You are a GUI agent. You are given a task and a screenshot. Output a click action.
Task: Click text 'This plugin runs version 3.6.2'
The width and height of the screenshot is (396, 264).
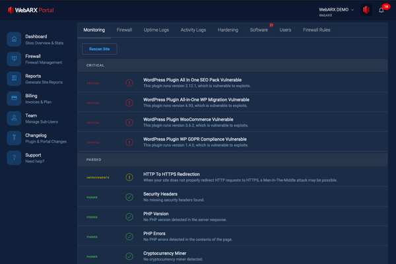click(x=169, y=125)
